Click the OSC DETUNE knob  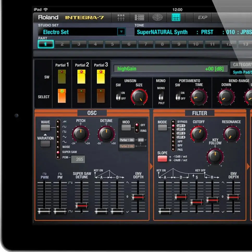pyautogui.click(x=106, y=134)
